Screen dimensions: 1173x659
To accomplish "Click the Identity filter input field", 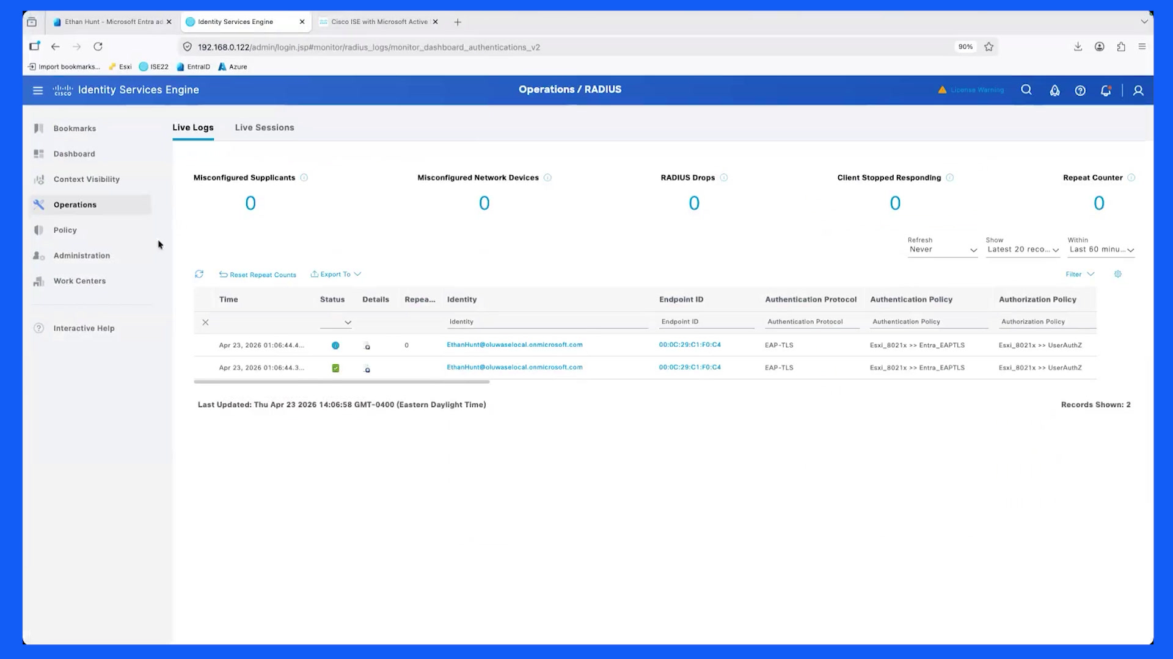I will (x=547, y=322).
